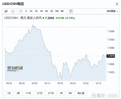
Task: Click the green down arrow price indicator
Action: [43, 18]
